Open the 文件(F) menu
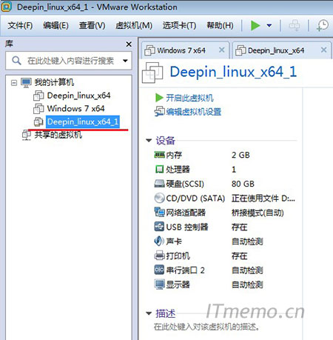Screen dimensions: 333x340 [20, 25]
